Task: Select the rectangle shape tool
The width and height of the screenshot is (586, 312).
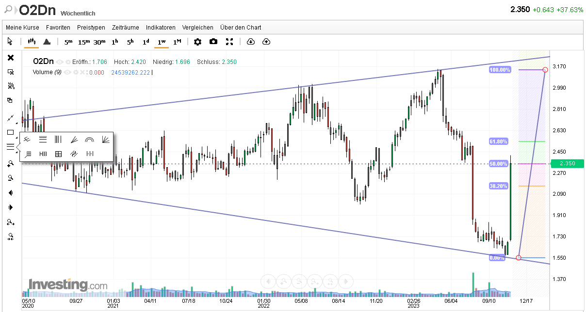Action: (10, 132)
